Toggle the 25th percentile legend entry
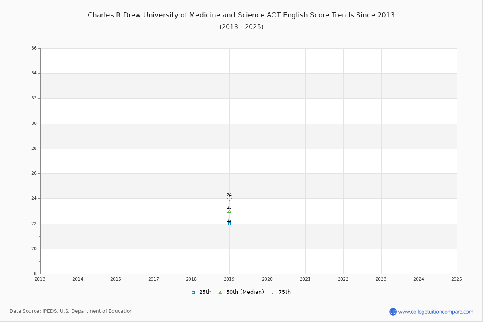 [201, 292]
